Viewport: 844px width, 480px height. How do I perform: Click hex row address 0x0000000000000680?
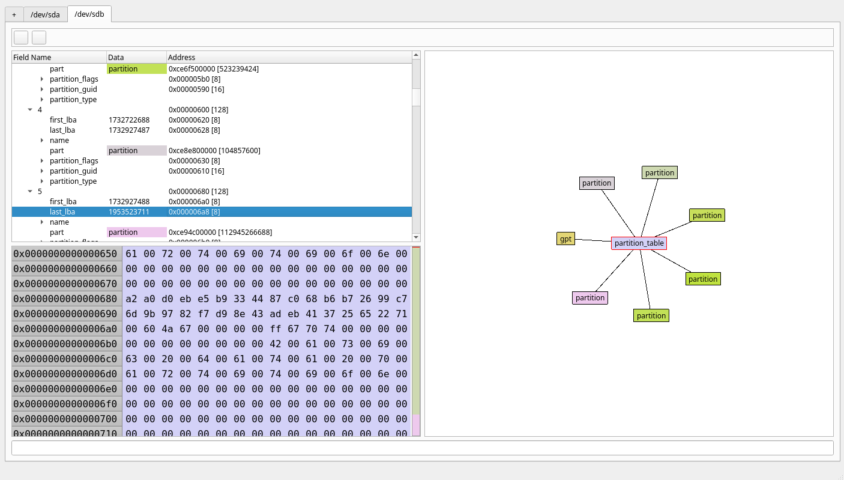67,299
